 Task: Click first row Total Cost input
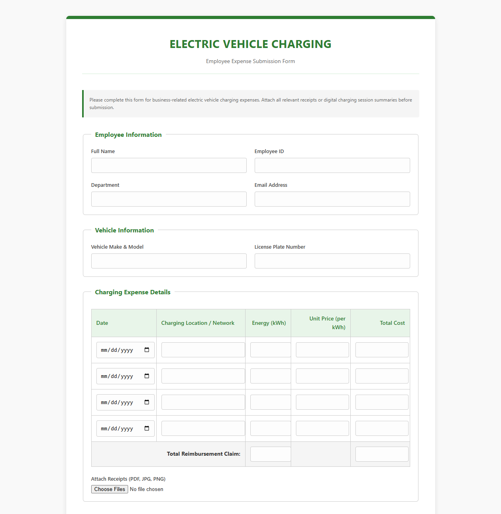point(382,350)
